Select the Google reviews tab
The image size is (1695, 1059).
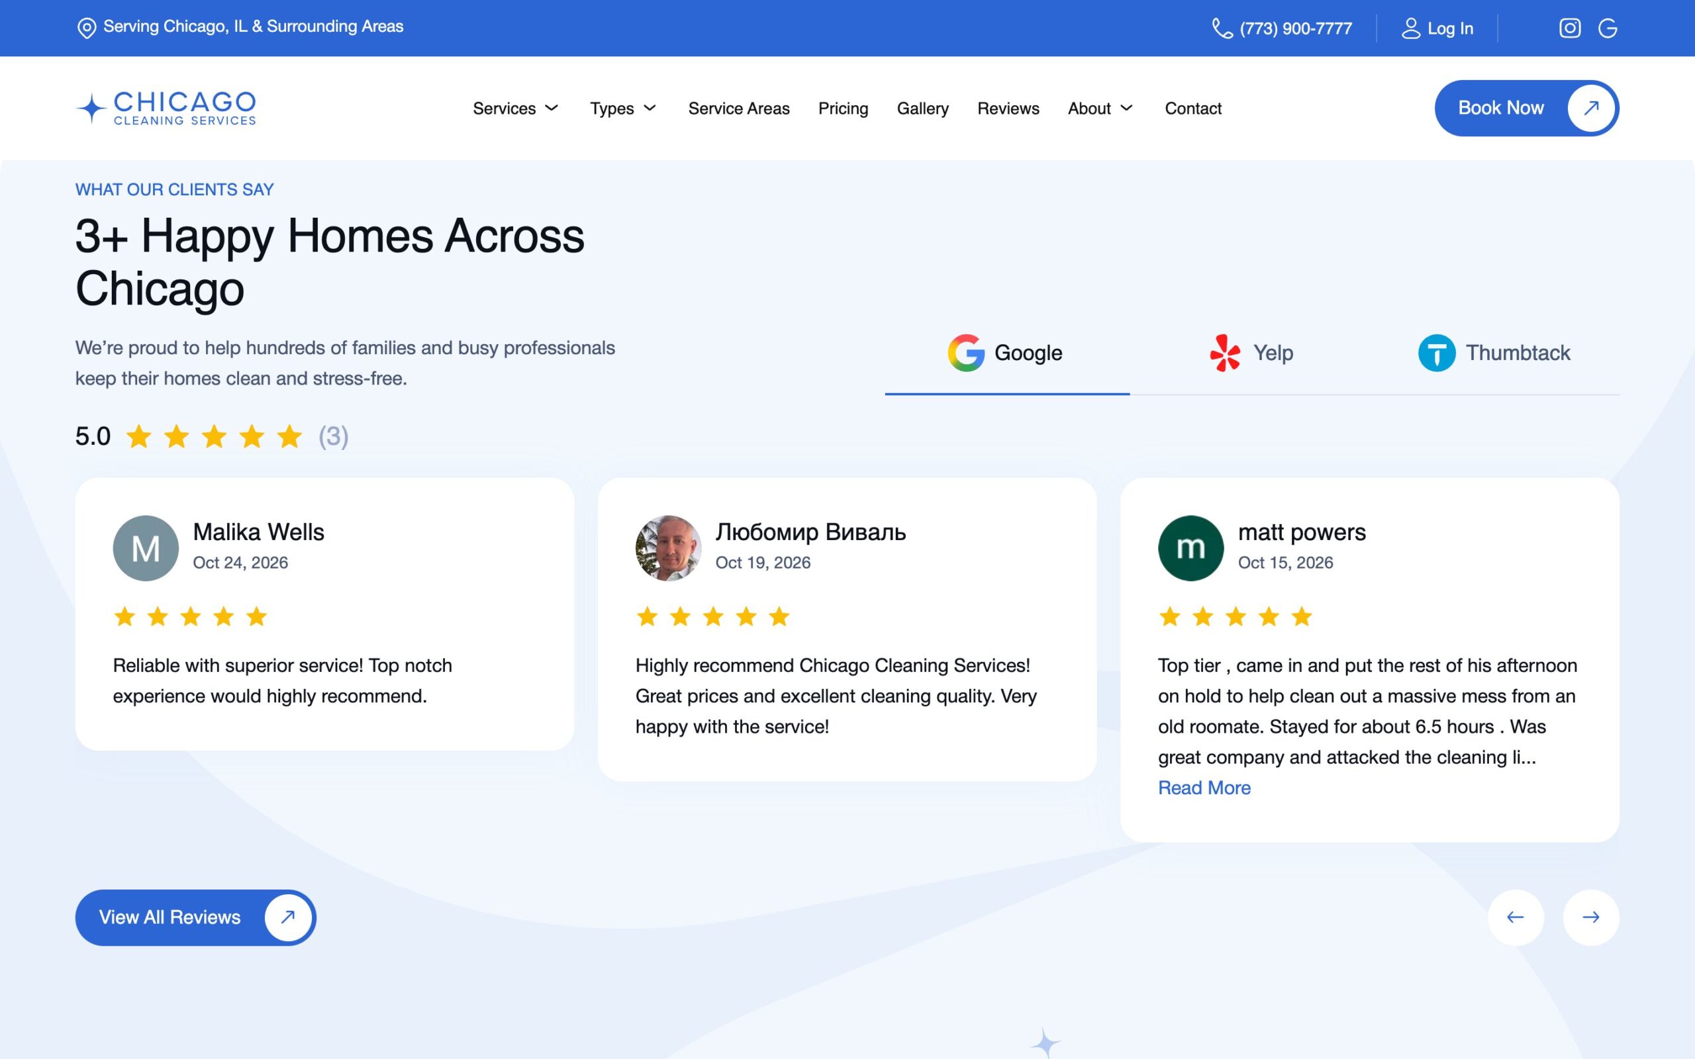(x=1007, y=353)
